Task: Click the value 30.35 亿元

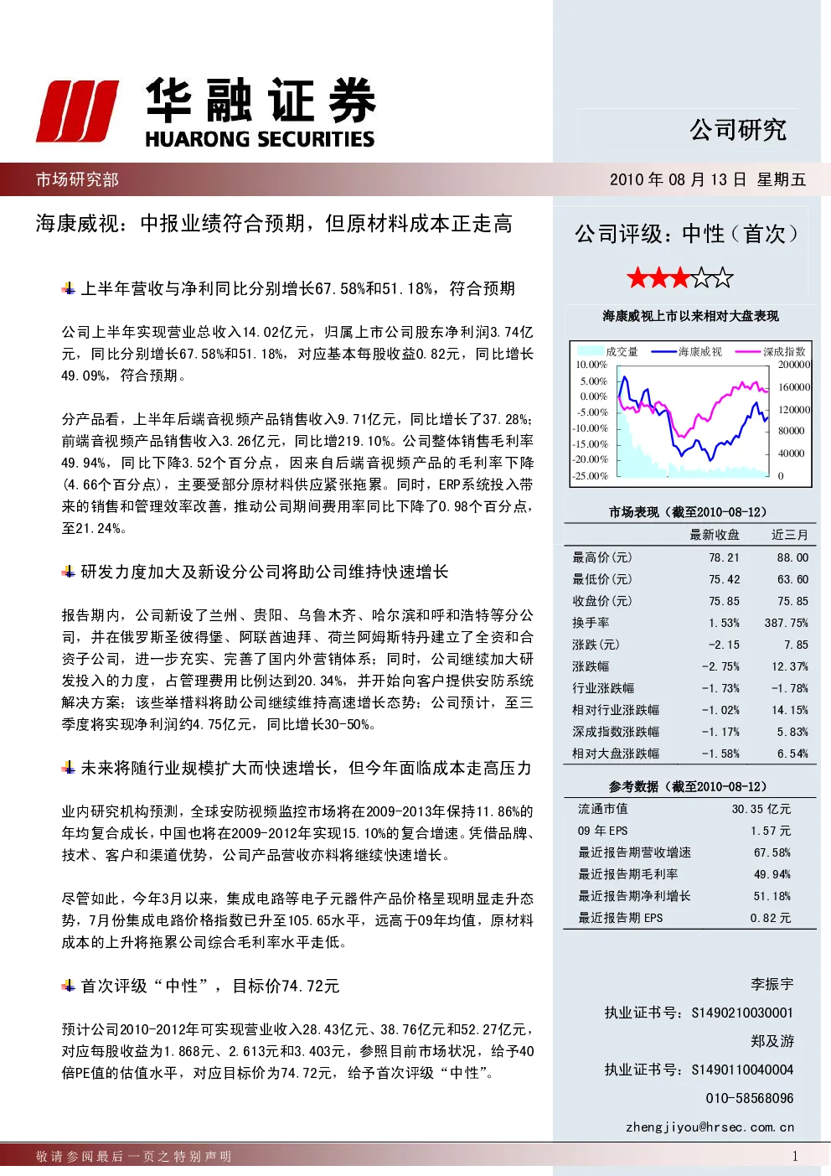Action: 761,809
